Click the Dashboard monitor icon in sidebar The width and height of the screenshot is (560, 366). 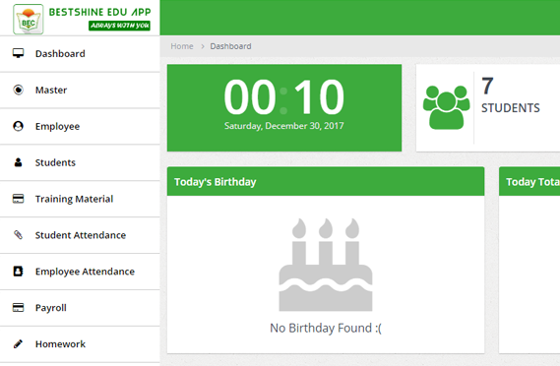click(19, 53)
